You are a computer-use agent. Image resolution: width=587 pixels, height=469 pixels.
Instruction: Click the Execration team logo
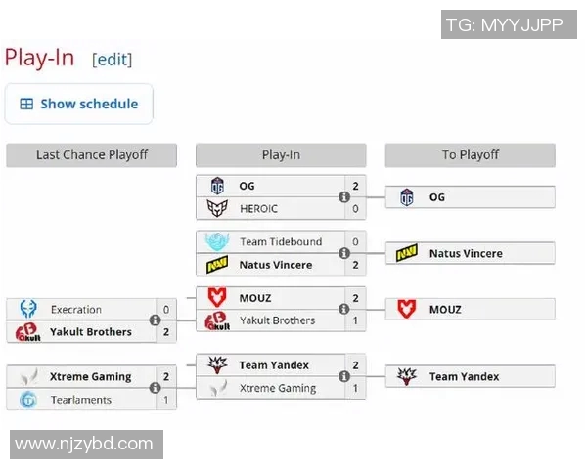tap(27, 310)
